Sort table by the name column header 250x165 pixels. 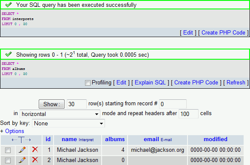coord(69,139)
